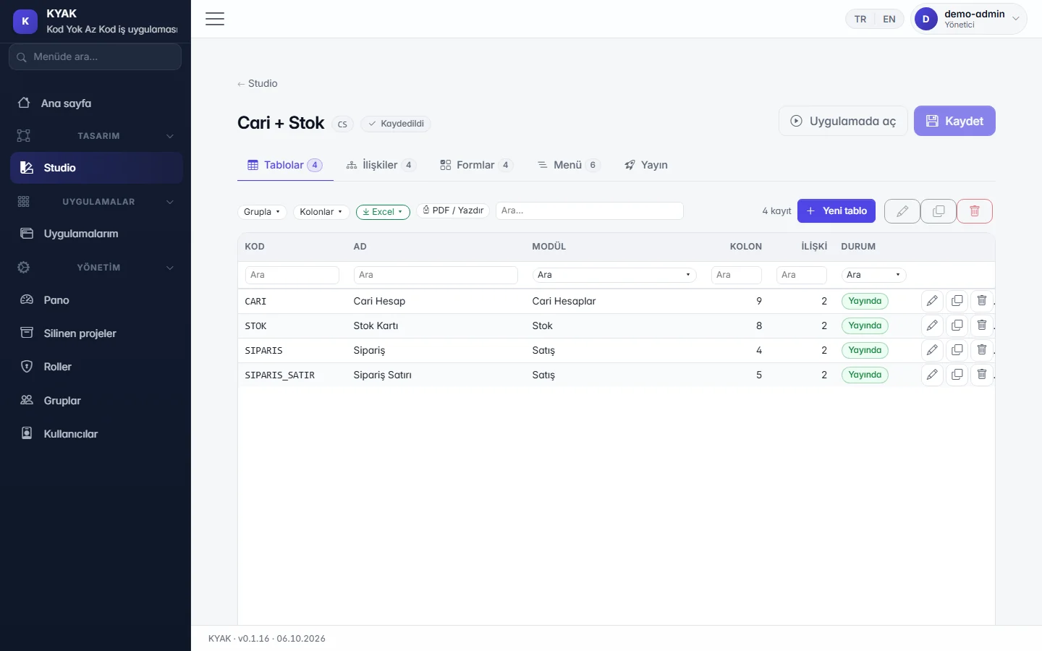This screenshot has height=651, width=1042.
Task: Edit the SIPARIS_SATIR row with pencil icon
Action: (932, 375)
